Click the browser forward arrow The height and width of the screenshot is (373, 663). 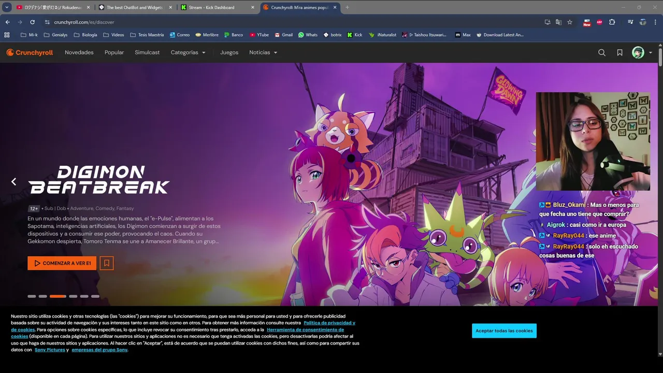tap(20, 22)
